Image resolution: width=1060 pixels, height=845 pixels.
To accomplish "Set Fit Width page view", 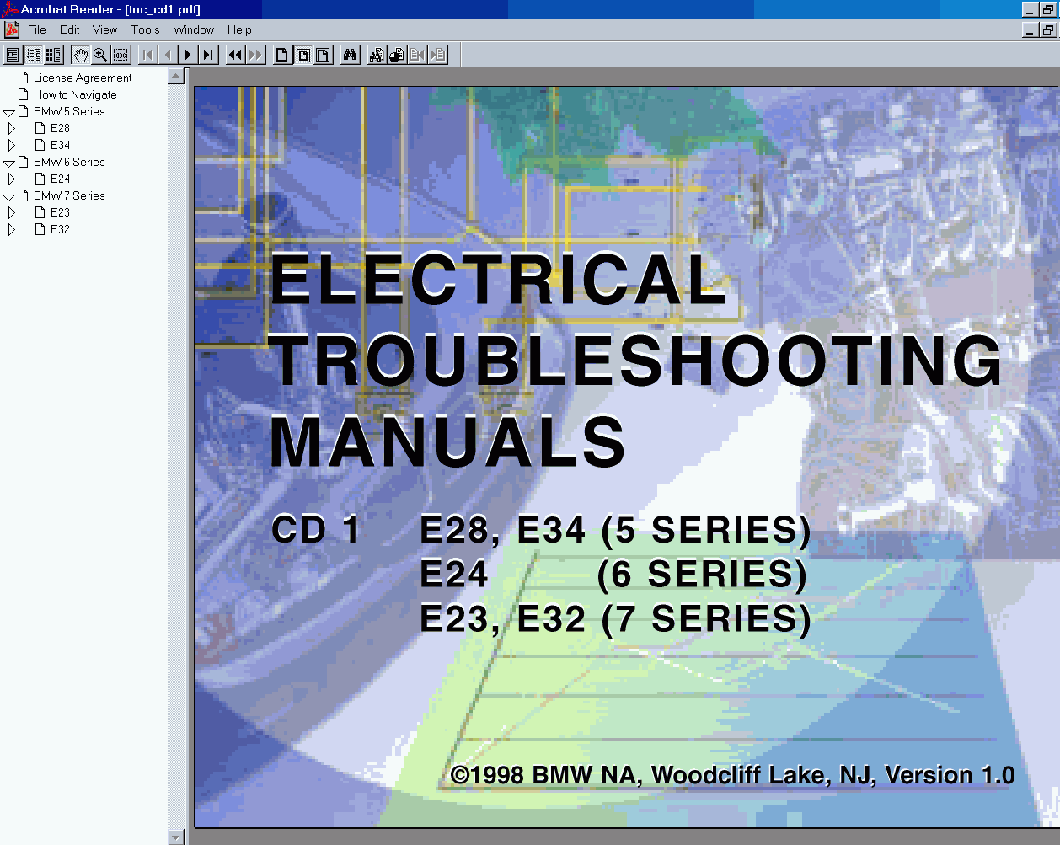I will click(323, 55).
